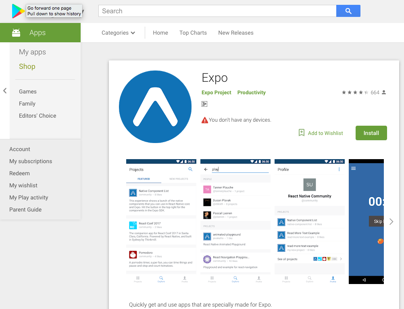Open My apps in sidebar
Image resolution: width=404 pixels, height=309 pixels.
tap(33, 52)
